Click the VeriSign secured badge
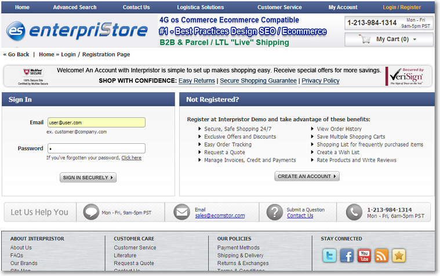The width and height of the screenshot is (440, 276). [x=406, y=76]
